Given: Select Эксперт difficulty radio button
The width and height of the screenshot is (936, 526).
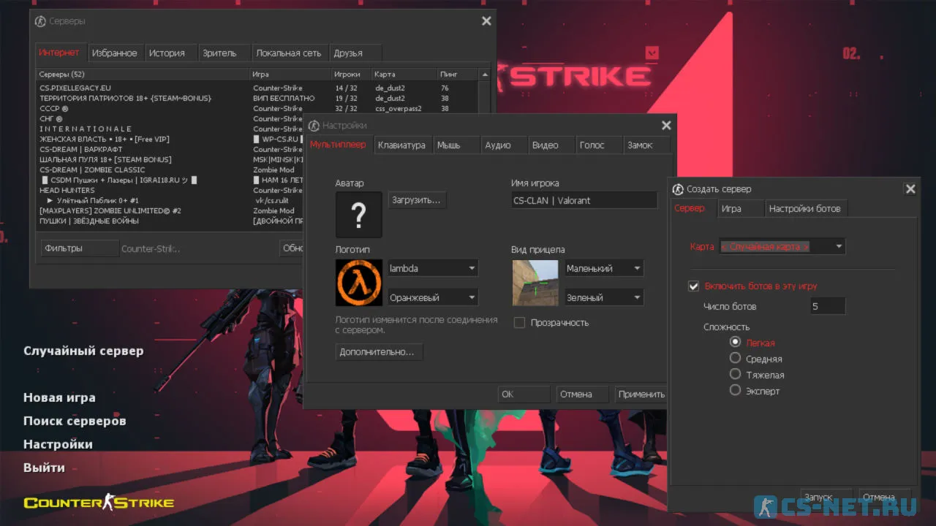Looking at the screenshot, I should point(736,390).
